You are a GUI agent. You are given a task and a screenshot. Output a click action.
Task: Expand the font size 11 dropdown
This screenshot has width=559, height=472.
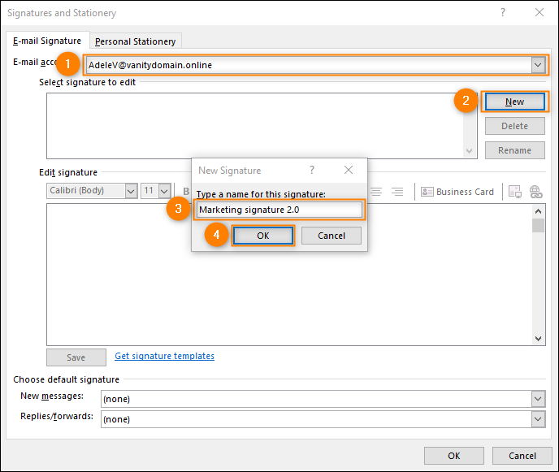164,191
